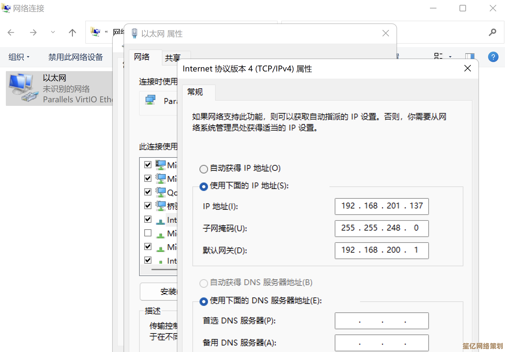Enable the unchecked component checkbox
Screen dimensions: 505x352
(148, 233)
